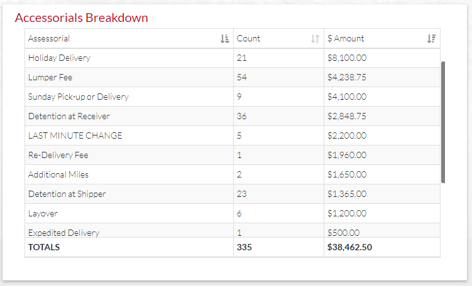
Task: Select the Re-Delivery Fee row
Action: (233, 155)
